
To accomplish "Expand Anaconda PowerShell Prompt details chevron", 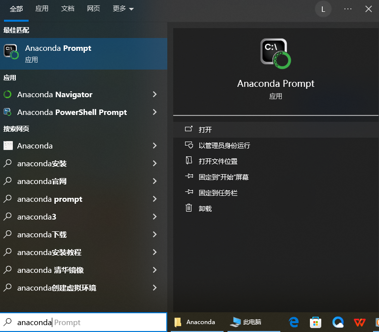I will click(x=154, y=112).
